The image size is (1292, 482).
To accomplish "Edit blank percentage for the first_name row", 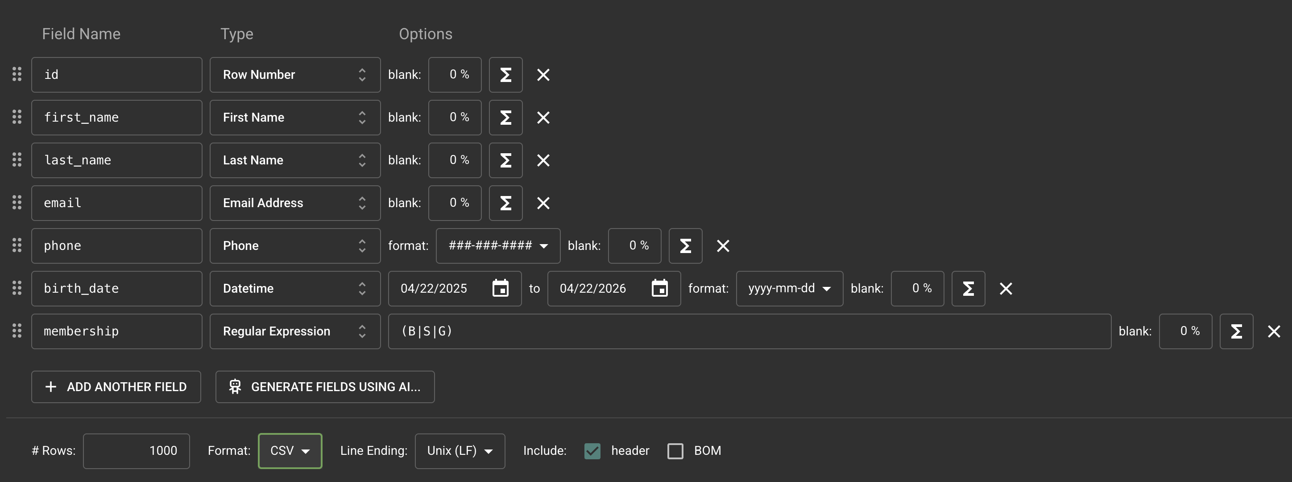I will tap(455, 117).
